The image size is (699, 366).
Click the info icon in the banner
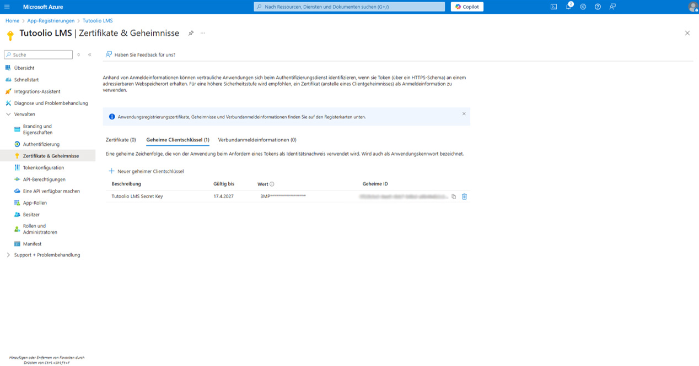pos(112,117)
